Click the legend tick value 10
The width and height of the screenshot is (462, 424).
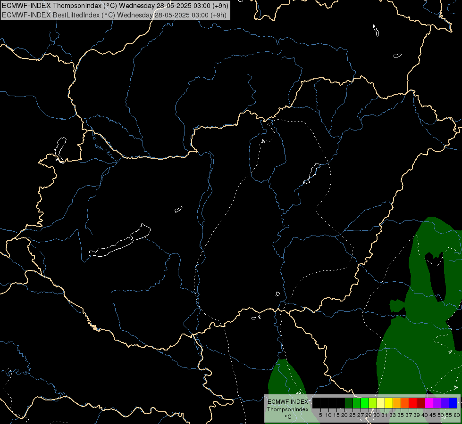coord(328,415)
